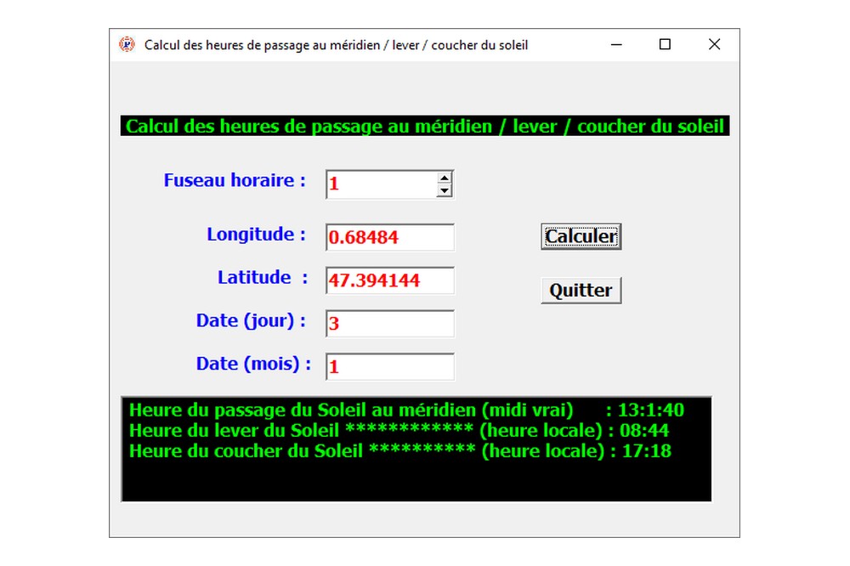The width and height of the screenshot is (850, 566).
Task: Click the 'Date (mois) :' label
Action: [x=253, y=364]
